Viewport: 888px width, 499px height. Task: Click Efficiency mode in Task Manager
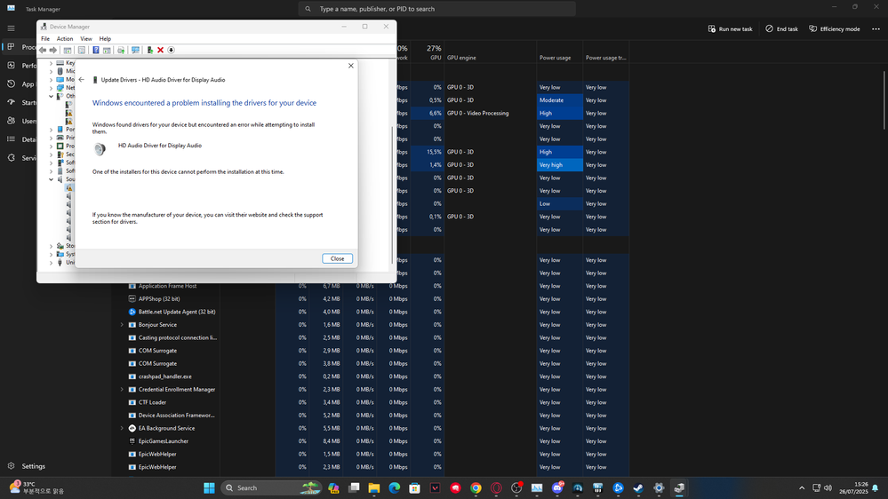834,28
